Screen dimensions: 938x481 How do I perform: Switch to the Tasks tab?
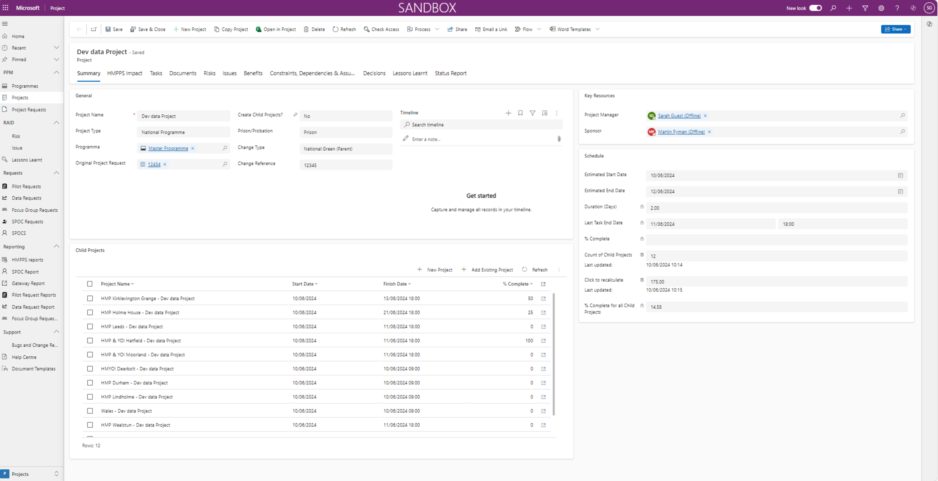click(x=156, y=73)
